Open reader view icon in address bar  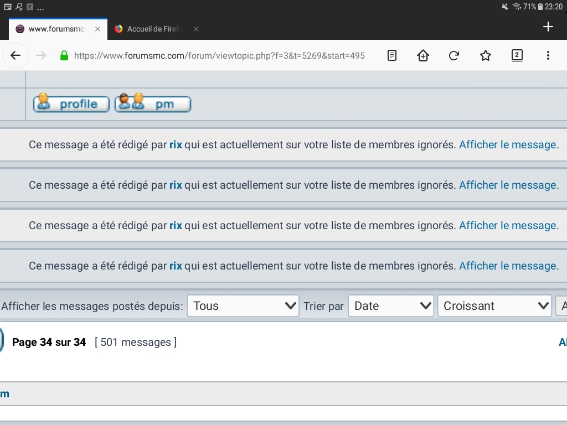coord(391,55)
